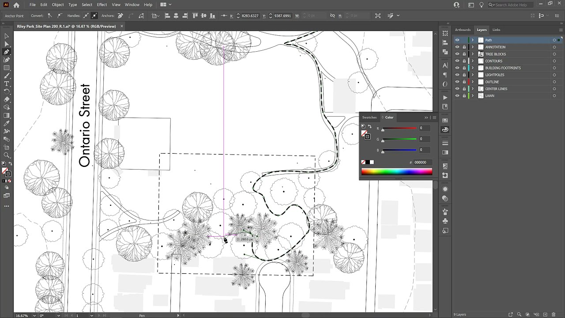The image size is (565, 318).
Task: Expand the CONTOURS layer
Action: 473,61
